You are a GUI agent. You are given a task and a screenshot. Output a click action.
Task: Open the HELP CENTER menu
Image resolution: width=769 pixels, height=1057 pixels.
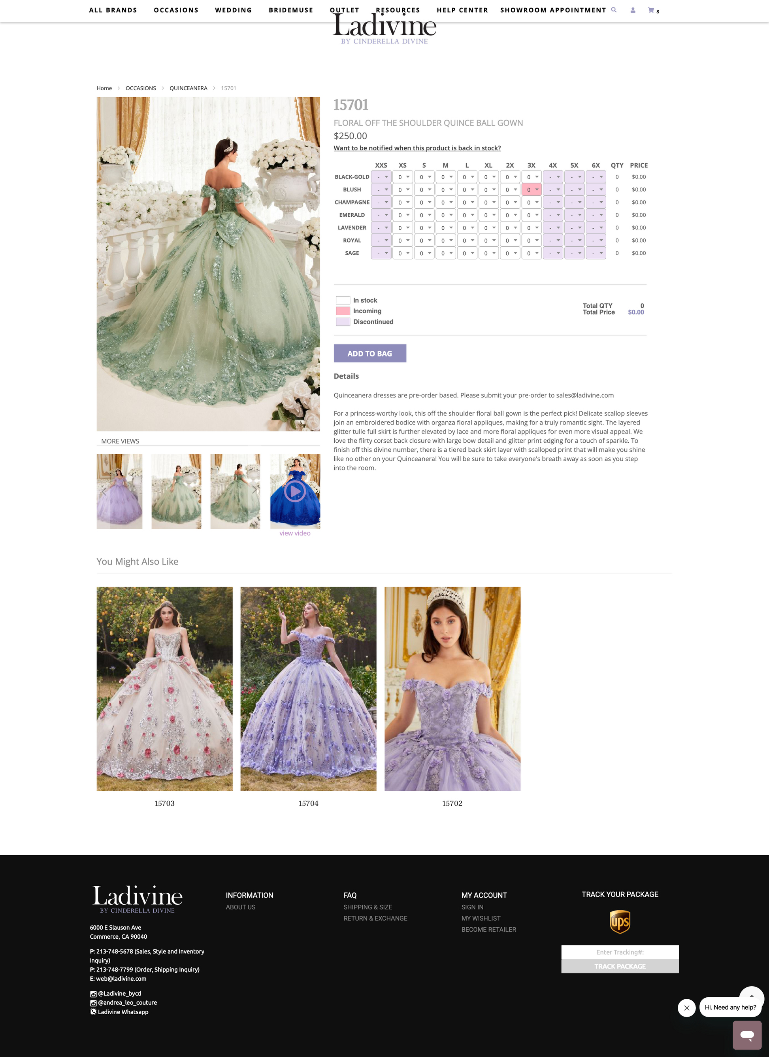tap(462, 10)
